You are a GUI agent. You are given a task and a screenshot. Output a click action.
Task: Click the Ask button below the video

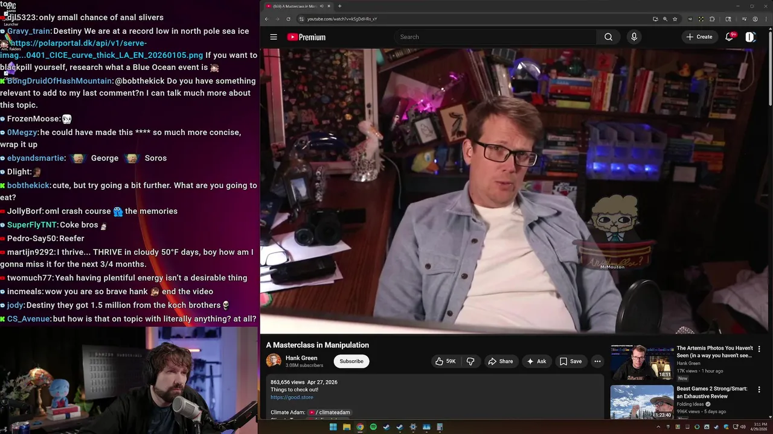click(x=536, y=361)
